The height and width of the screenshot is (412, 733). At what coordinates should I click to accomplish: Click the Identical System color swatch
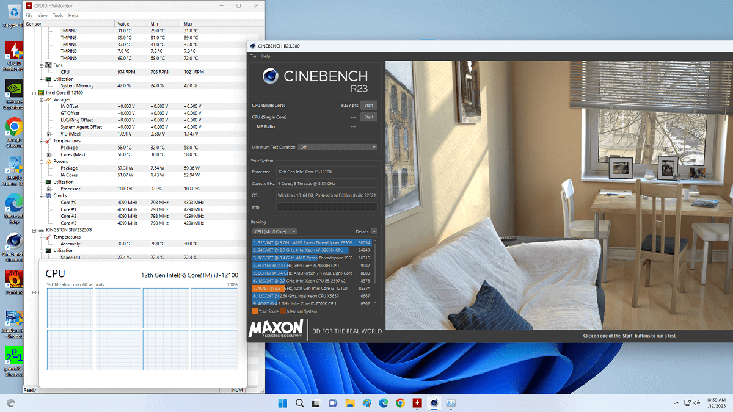point(283,311)
